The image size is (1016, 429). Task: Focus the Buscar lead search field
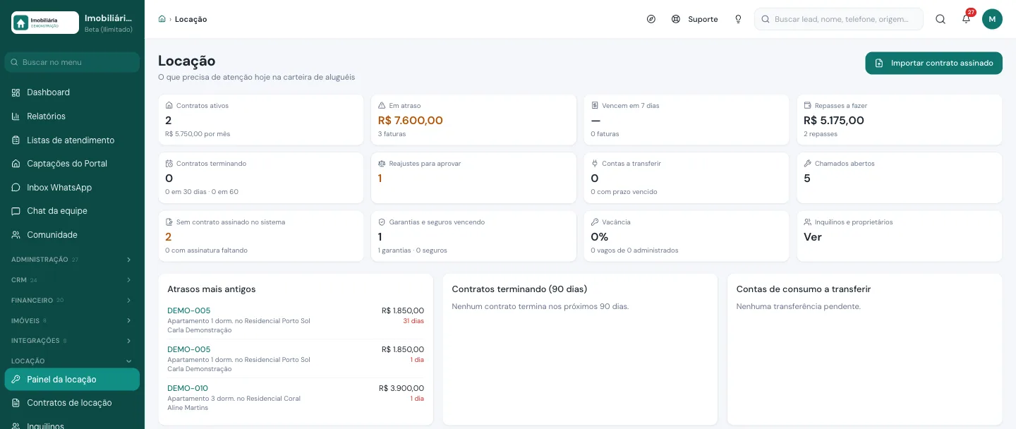coord(839,19)
